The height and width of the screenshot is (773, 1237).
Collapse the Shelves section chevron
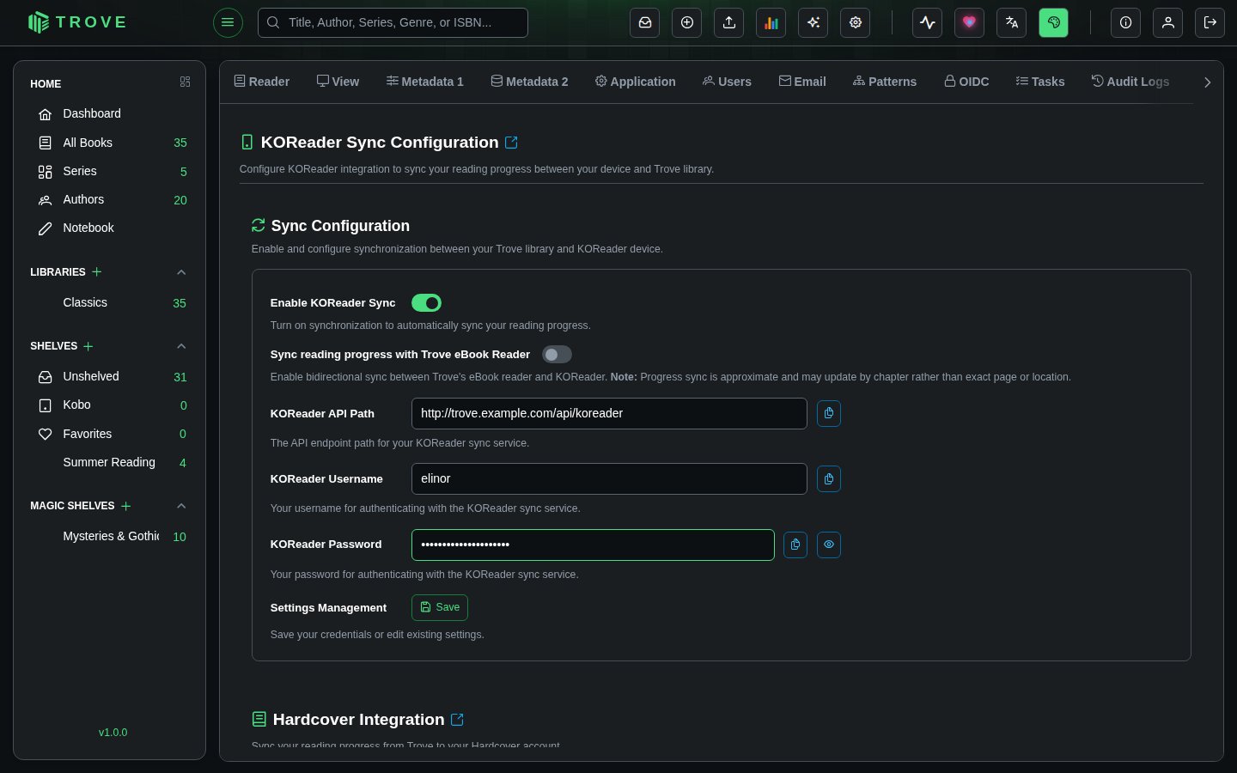click(181, 346)
